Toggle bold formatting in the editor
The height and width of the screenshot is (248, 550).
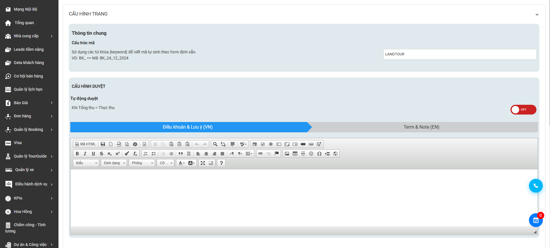click(77, 154)
